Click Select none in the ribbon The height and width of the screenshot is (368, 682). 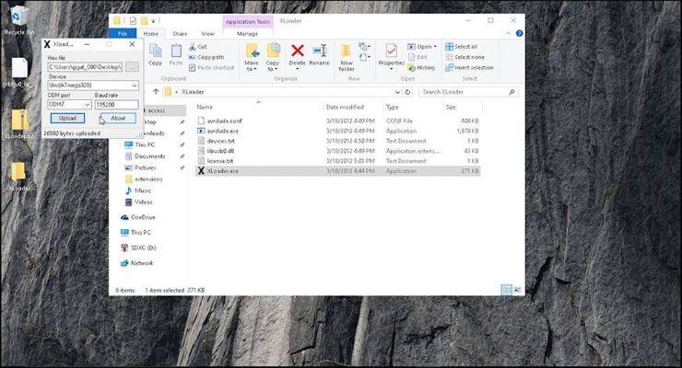[x=465, y=57]
